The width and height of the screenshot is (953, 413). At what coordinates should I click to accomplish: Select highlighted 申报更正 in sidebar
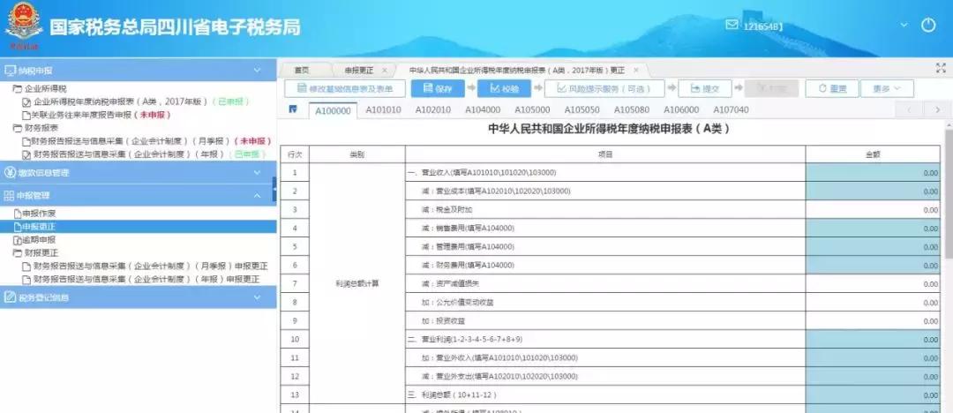[x=138, y=227]
